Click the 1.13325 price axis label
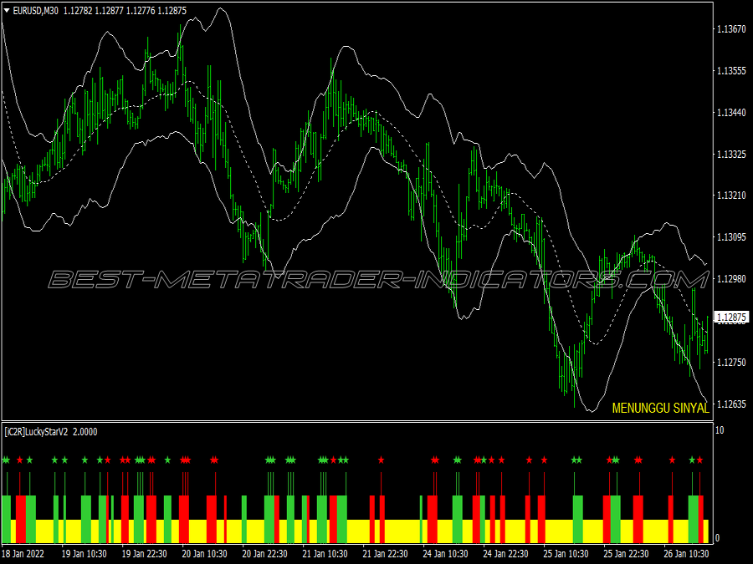Image resolution: width=753 pixels, height=564 pixels. click(x=731, y=155)
